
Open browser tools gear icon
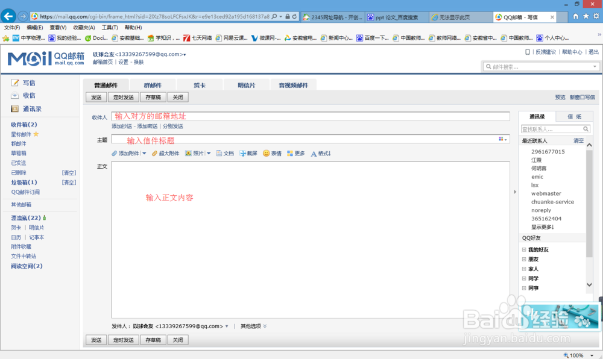point(596,16)
